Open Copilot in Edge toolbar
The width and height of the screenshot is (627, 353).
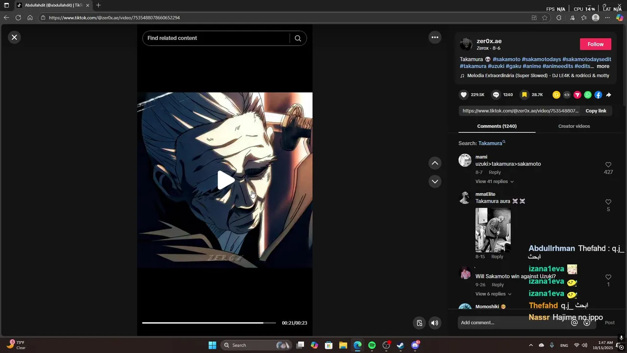620,18
